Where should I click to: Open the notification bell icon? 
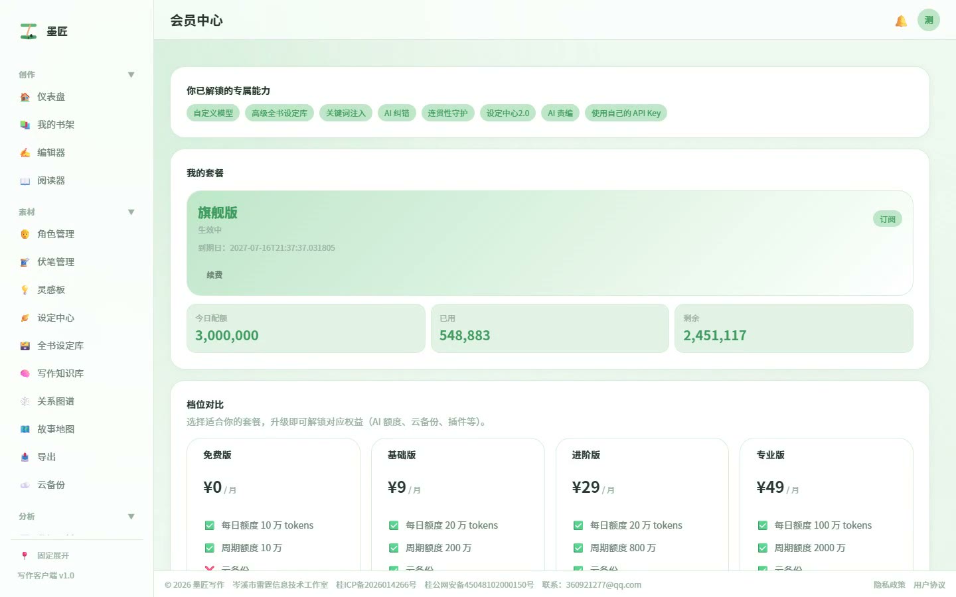click(x=901, y=21)
